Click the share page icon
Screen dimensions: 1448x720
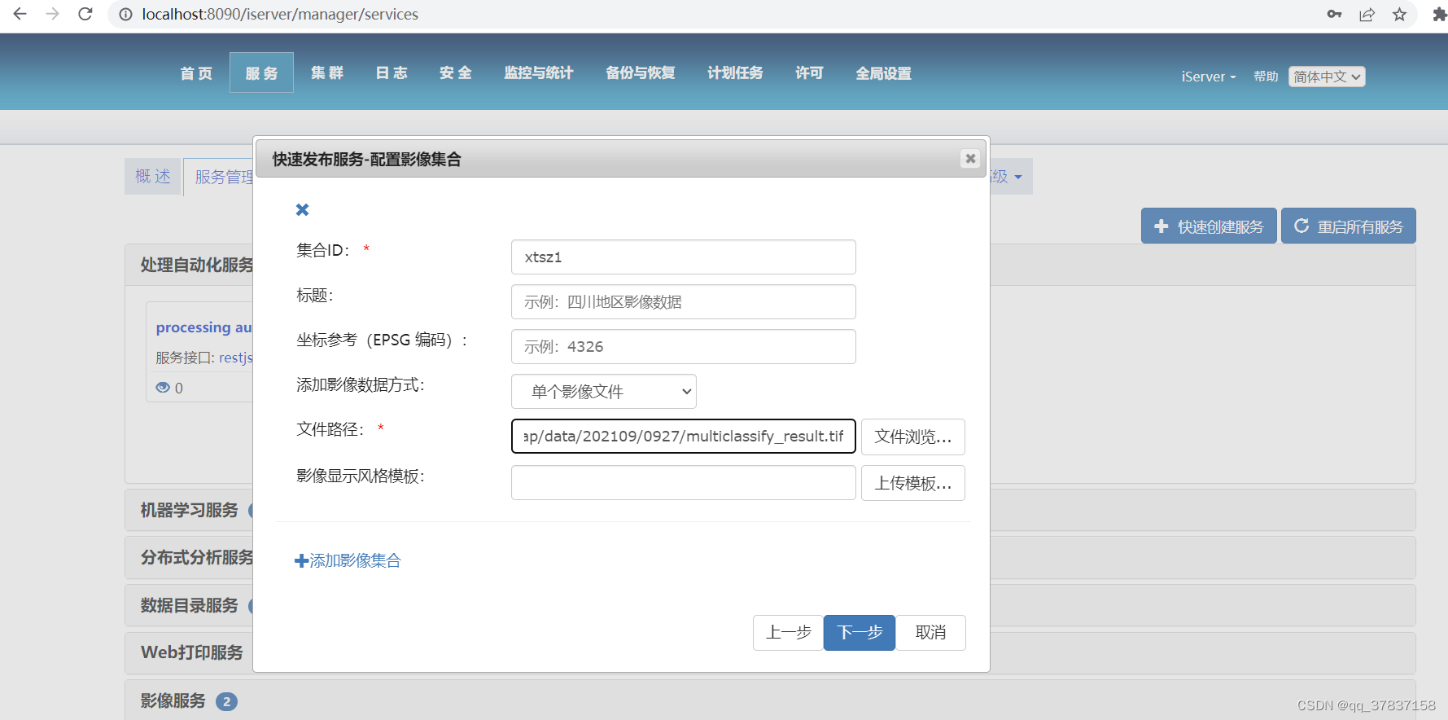[x=1367, y=14]
